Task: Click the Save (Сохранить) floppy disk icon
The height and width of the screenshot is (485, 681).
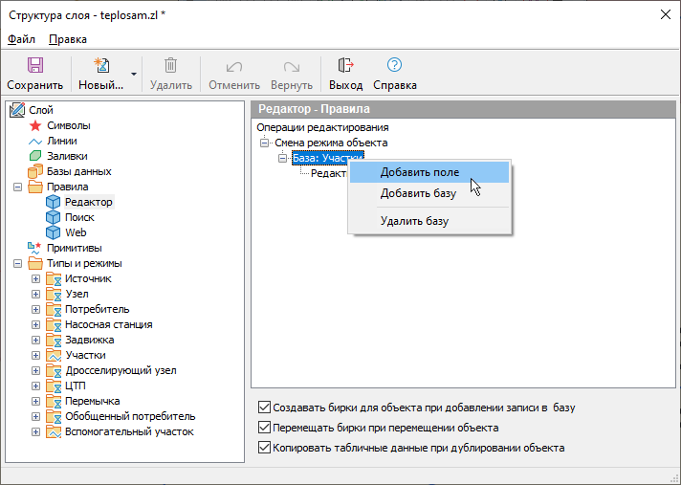Action: (34, 66)
